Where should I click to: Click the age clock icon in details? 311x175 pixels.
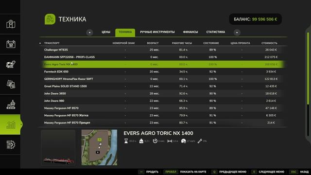point(155,141)
